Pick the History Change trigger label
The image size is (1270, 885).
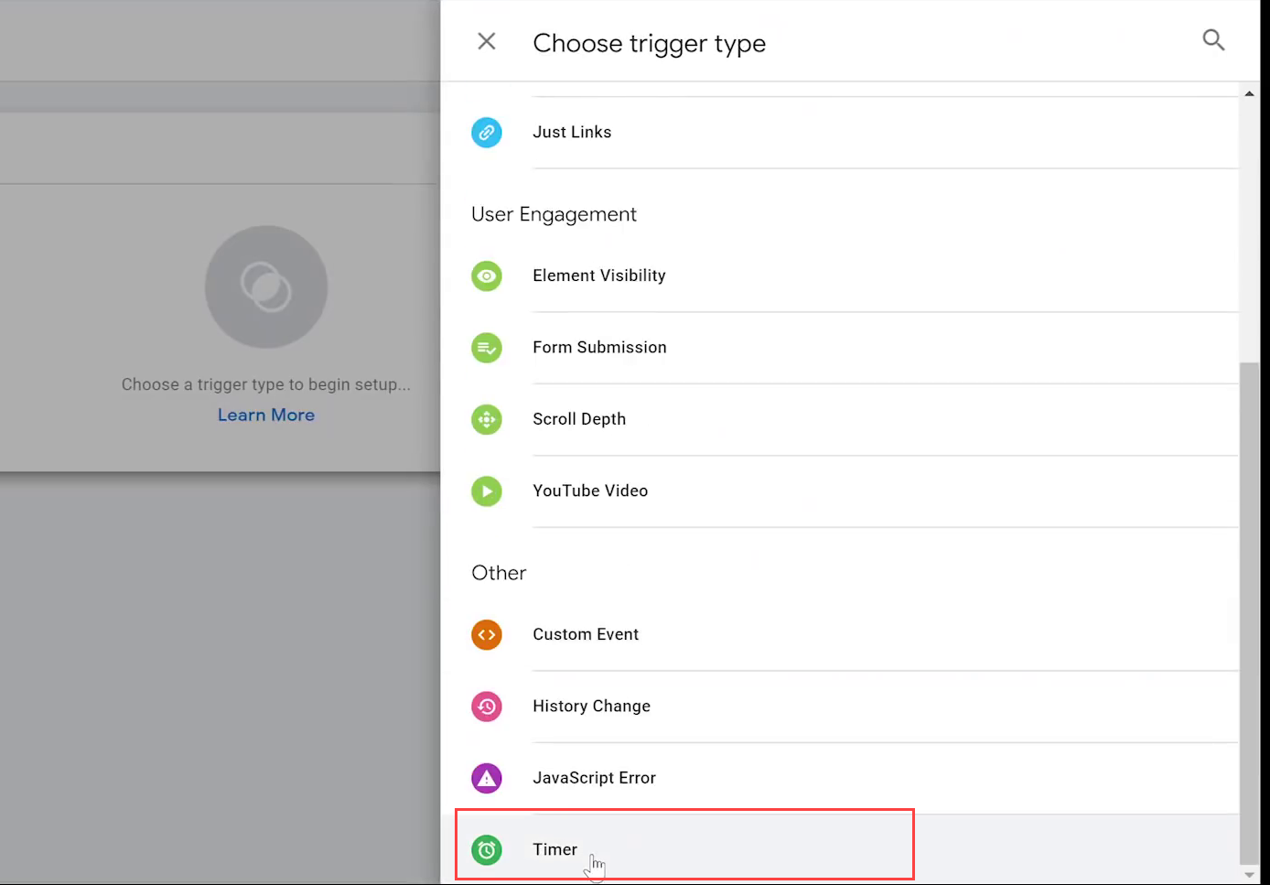click(x=591, y=707)
